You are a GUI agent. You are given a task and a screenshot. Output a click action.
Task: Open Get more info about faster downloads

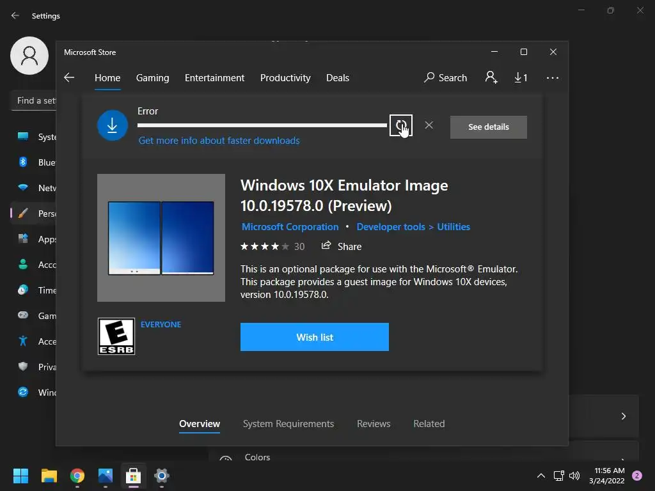pyautogui.click(x=219, y=141)
